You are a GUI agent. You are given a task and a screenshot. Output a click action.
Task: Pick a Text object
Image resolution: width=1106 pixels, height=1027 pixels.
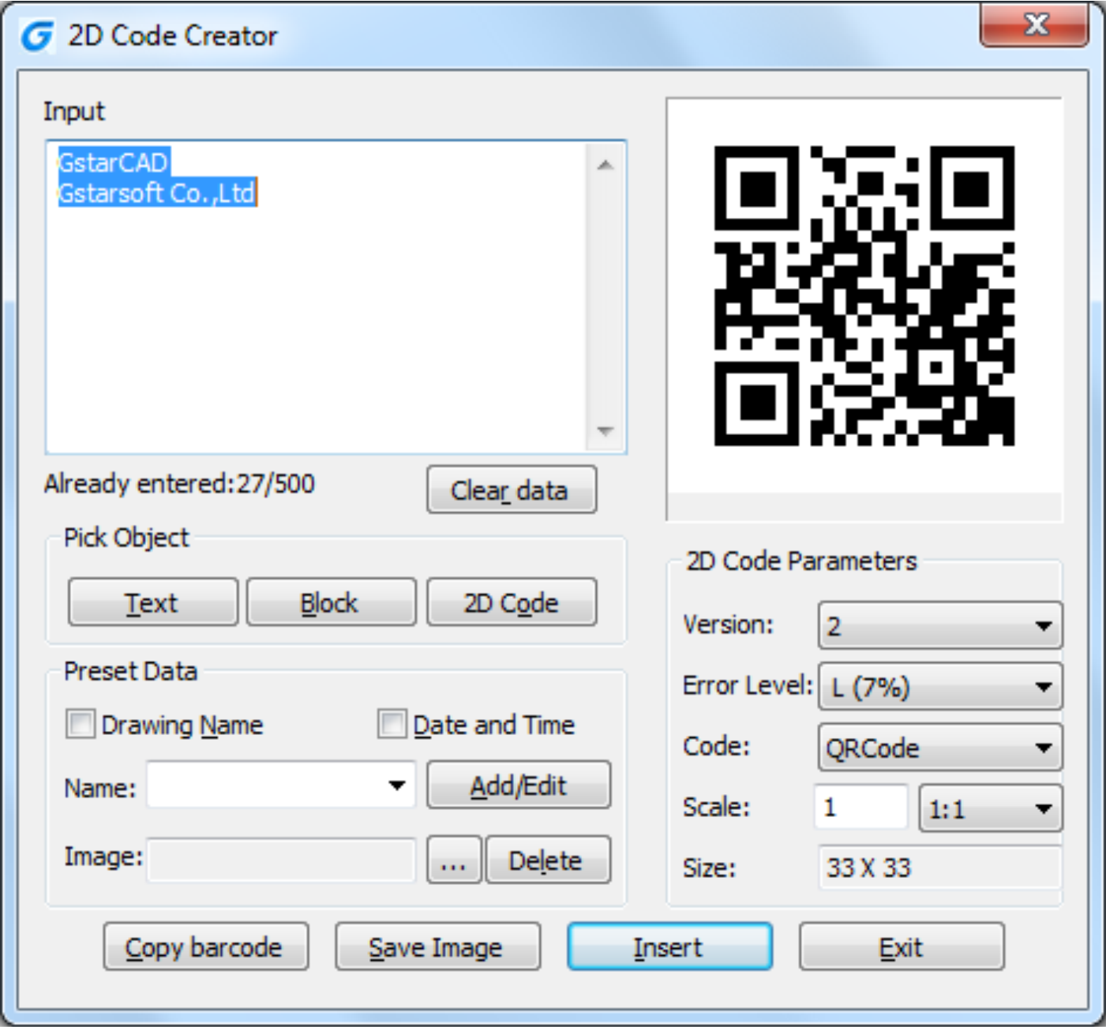pyautogui.click(x=152, y=602)
